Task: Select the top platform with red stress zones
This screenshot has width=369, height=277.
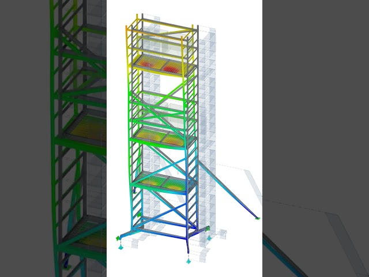Action: (x=163, y=65)
